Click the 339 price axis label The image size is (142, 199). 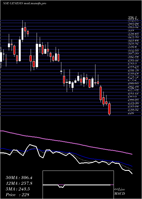coord(131,30)
